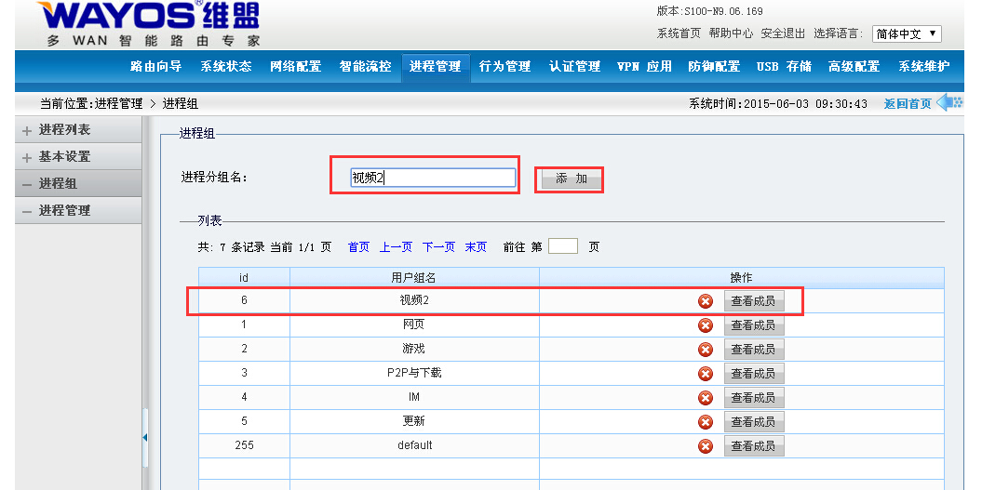
Task: Delete the 网页 group via red X icon
Action: pos(706,324)
